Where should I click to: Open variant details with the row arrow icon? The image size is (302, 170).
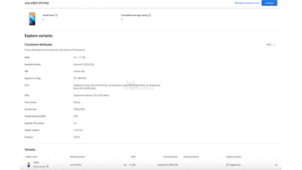coord(276,165)
